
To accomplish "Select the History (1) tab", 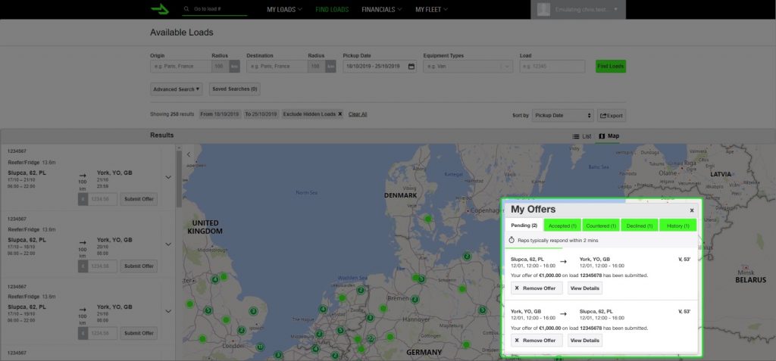I will point(678,226).
